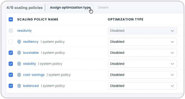Click the Delete button
This screenshot has width=185, height=99.
coord(103,8)
